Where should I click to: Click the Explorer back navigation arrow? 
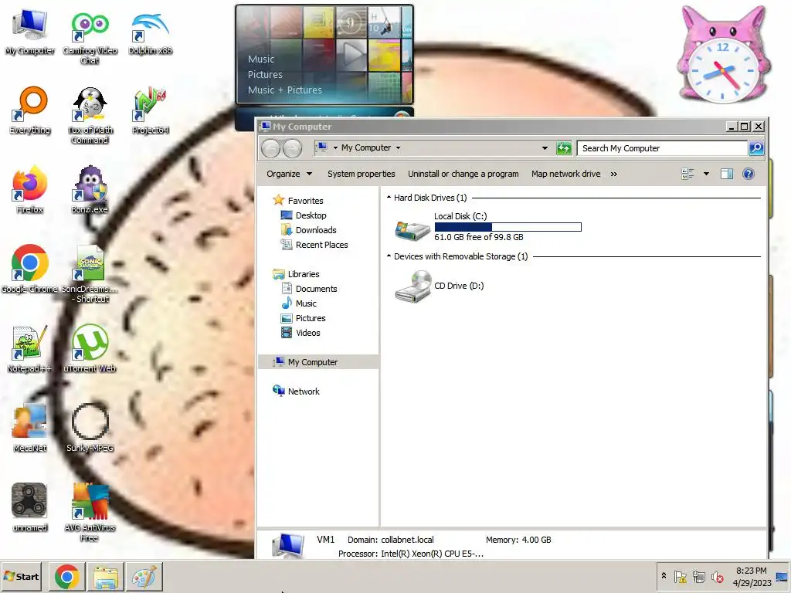[x=271, y=148]
